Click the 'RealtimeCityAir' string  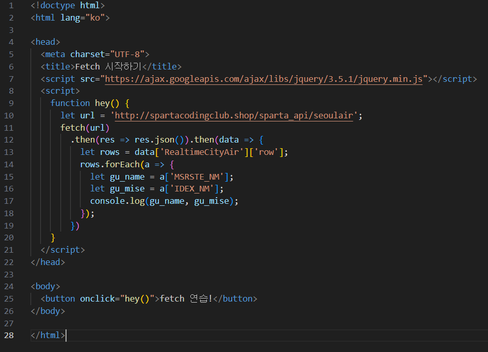coord(202,152)
